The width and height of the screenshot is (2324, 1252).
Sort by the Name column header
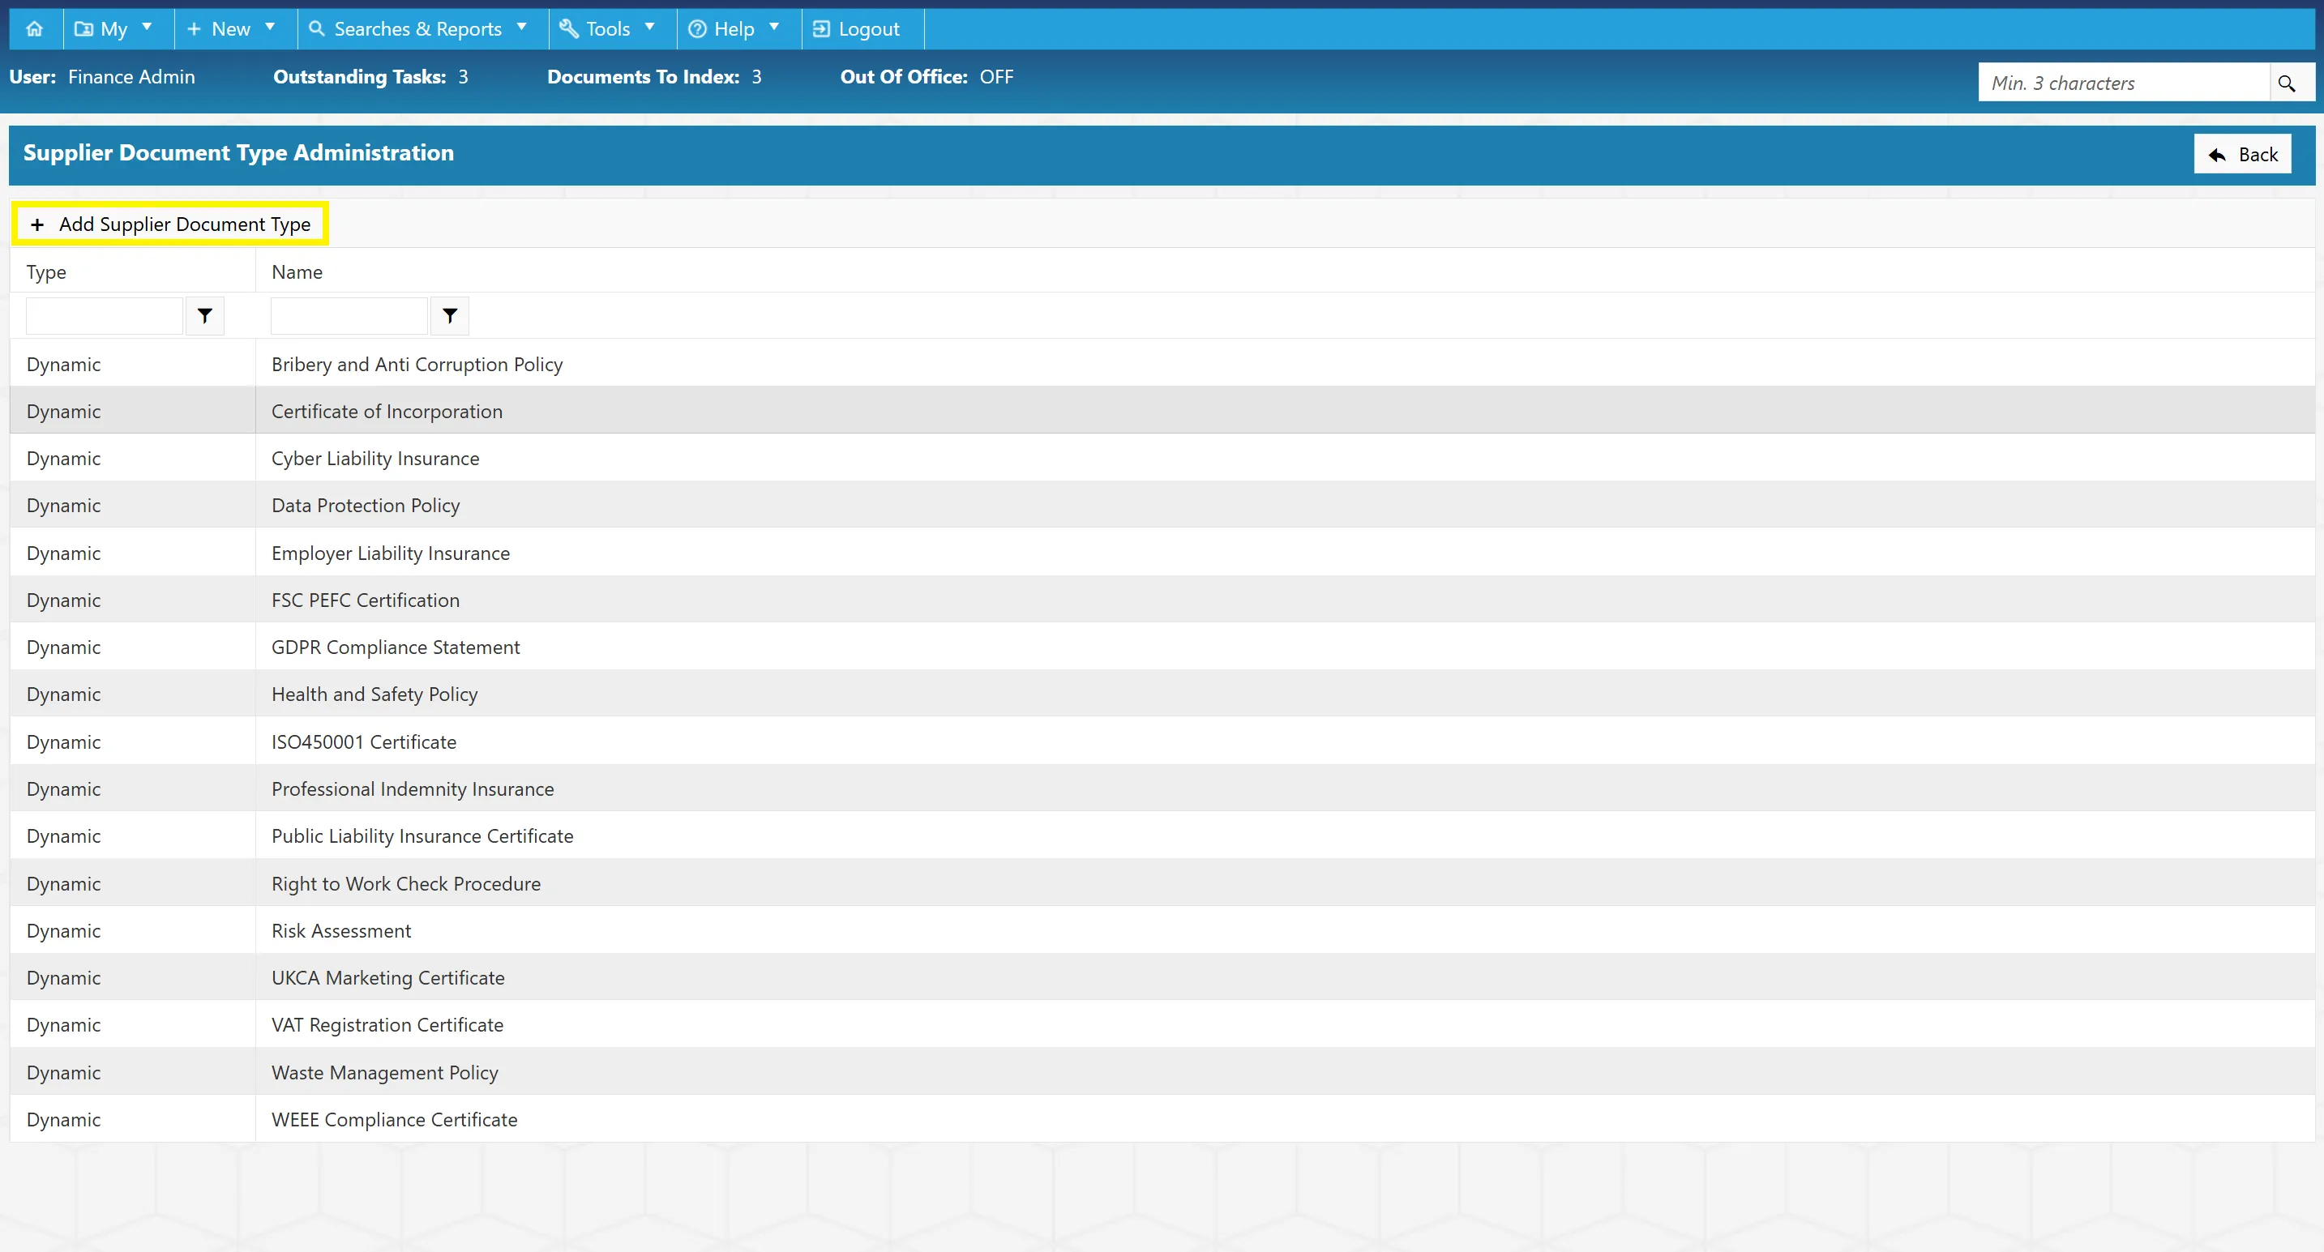(x=297, y=271)
